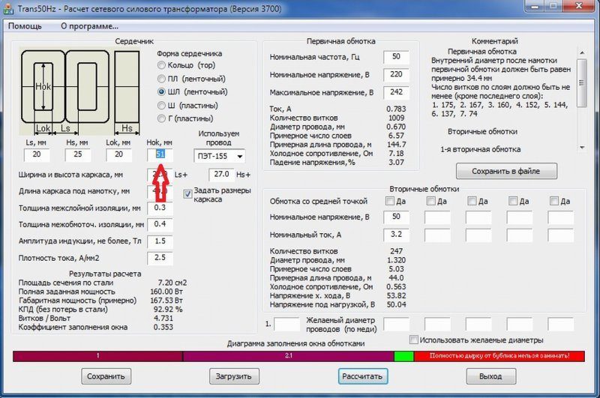Click the core shape diagram image
Viewport: 600px width, 398px height.
(80, 91)
